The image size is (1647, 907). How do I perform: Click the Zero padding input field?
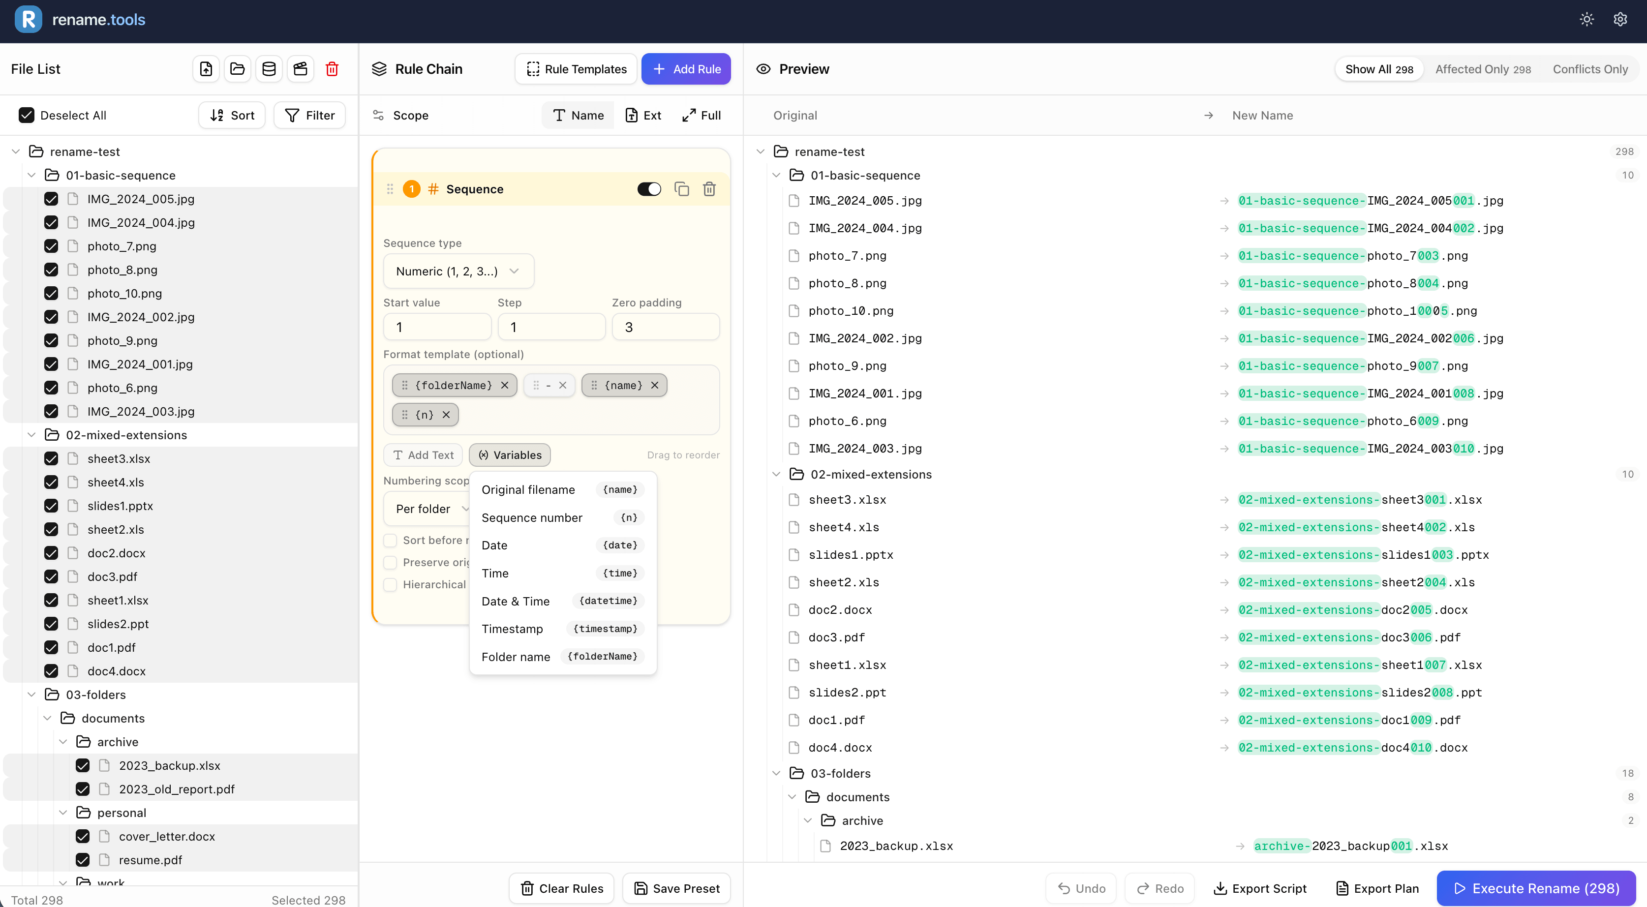(x=665, y=327)
